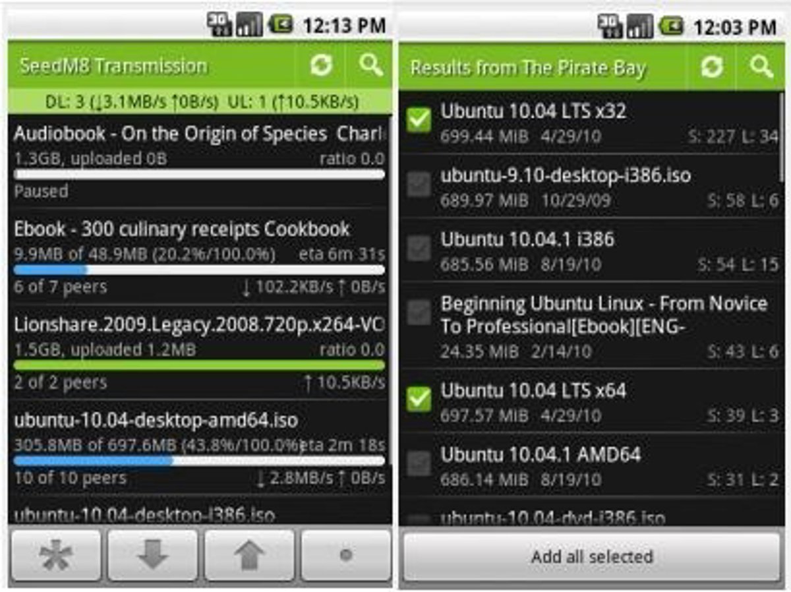
Task: Open the Audiobook Origin of Species torrent
Action: 199,162
